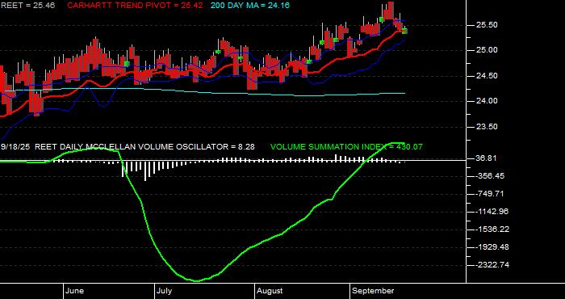The image size is (565, 299).
Task: Click the VOLUME SUMMATION INDEX = 430.07 label
Action: (x=346, y=147)
